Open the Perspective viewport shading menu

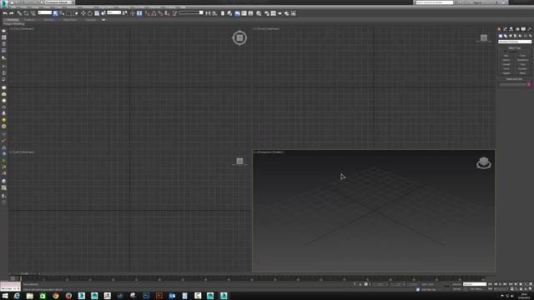[278, 152]
